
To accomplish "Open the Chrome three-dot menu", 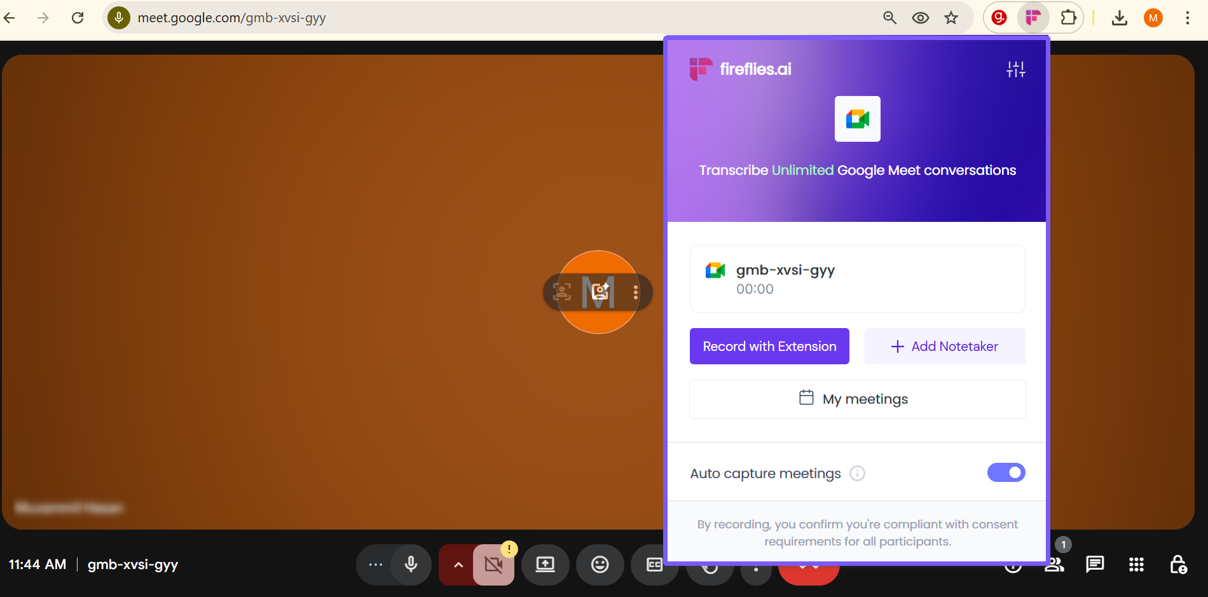I will pyautogui.click(x=1187, y=18).
